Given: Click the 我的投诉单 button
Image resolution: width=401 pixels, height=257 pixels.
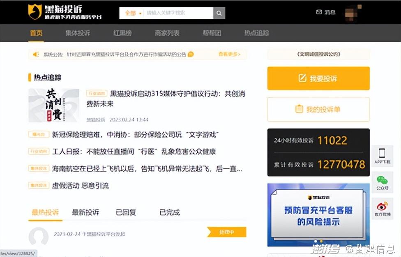Looking at the screenshot, I should [x=318, y=109].
